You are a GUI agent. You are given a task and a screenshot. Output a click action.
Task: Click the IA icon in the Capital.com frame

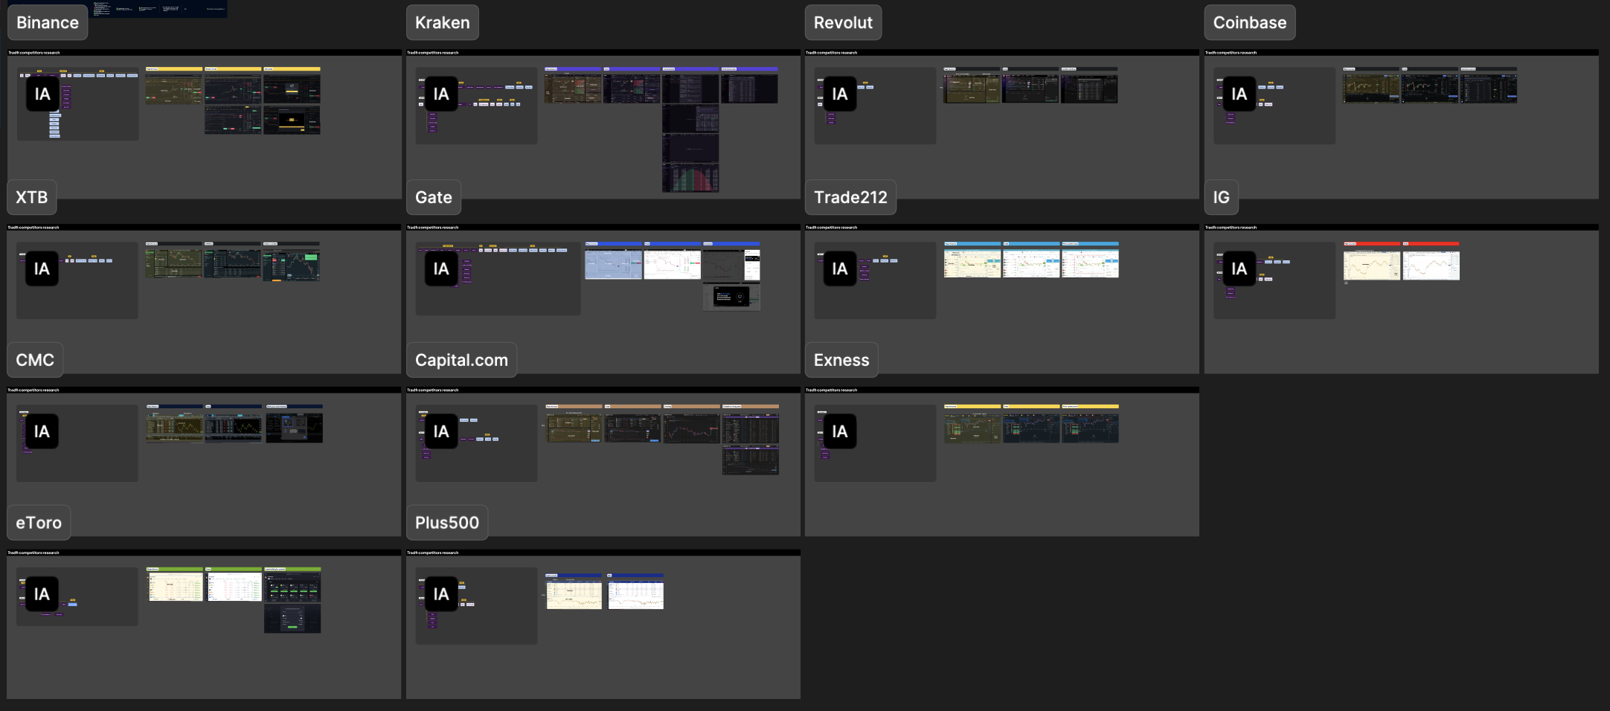(441, 431)
